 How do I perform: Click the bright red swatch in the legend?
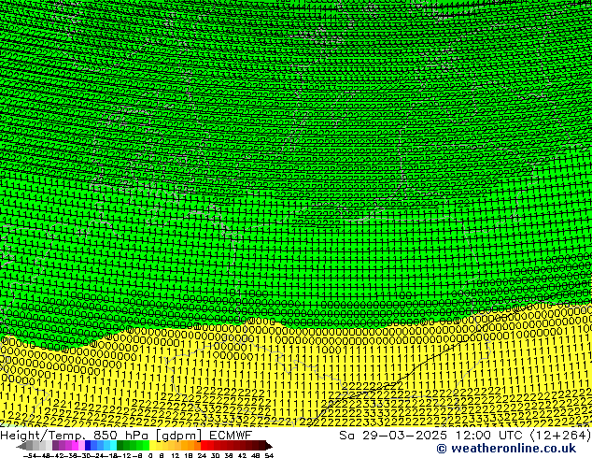pyautogui.click(x=204, y=445)
